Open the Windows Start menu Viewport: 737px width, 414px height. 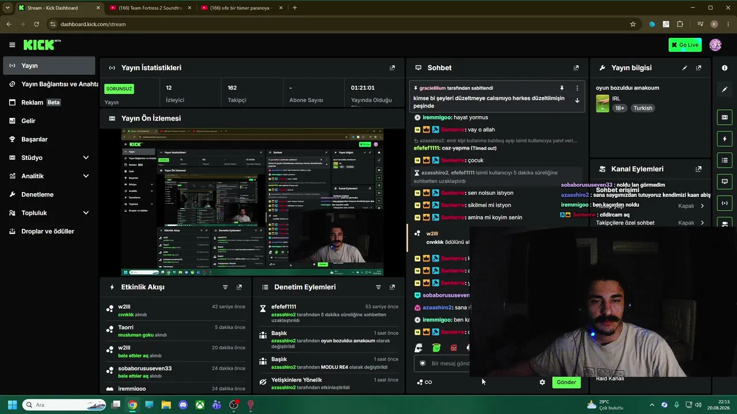point(12,405)
